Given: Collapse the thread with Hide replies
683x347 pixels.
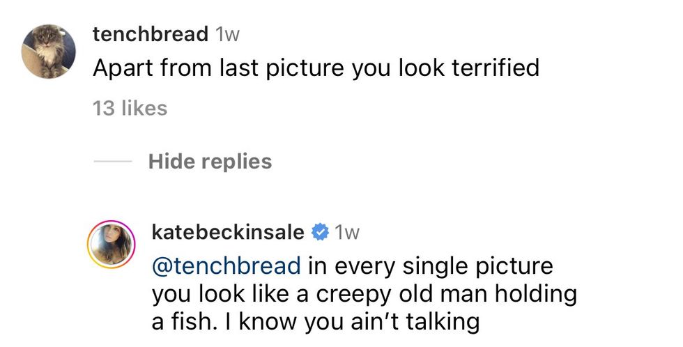Looking at the screenshot, I should pyautogui.click(x=210, y=162).
